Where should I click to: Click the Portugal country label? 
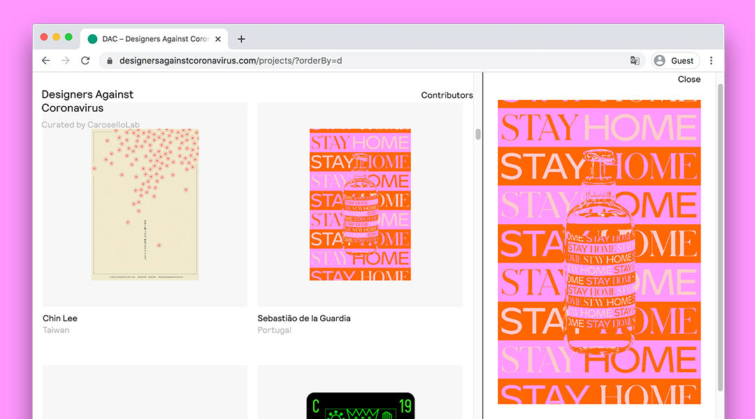click(x=275, y=330)
